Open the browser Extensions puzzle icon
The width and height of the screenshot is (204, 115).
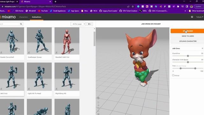[178, 6]
